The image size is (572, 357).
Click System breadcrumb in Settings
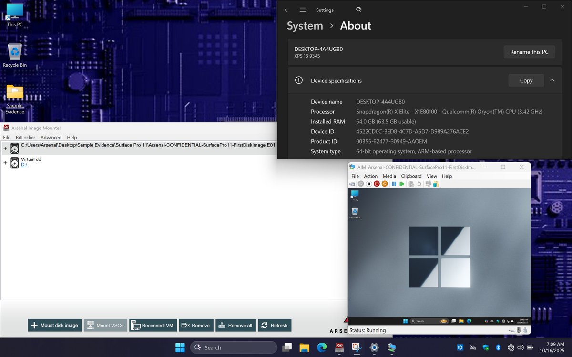point(305,26)
